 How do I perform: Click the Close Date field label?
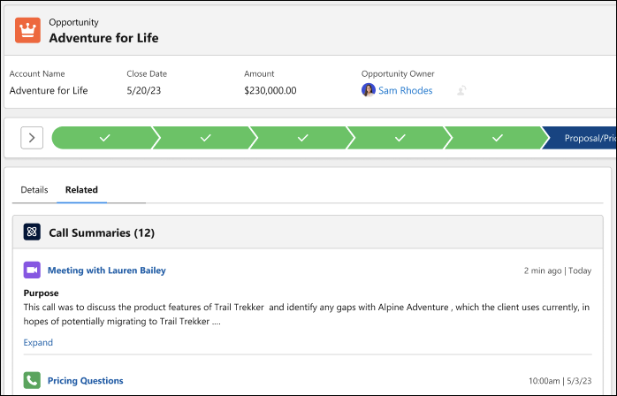pyautogui.click(x=147, y=73)
